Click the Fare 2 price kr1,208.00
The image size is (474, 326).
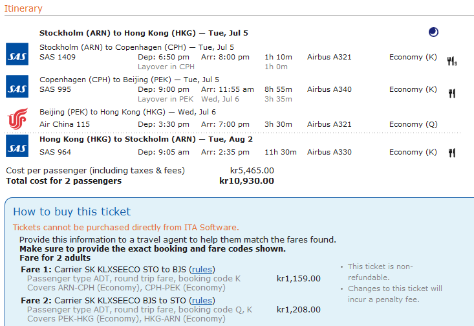point(298,310)
